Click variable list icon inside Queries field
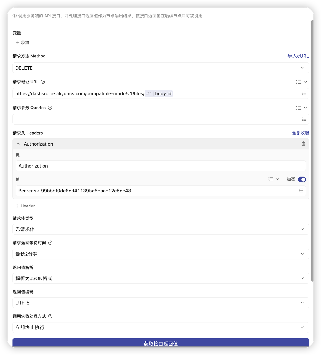This screenshot has height=355, width=321. pos(304,119)
